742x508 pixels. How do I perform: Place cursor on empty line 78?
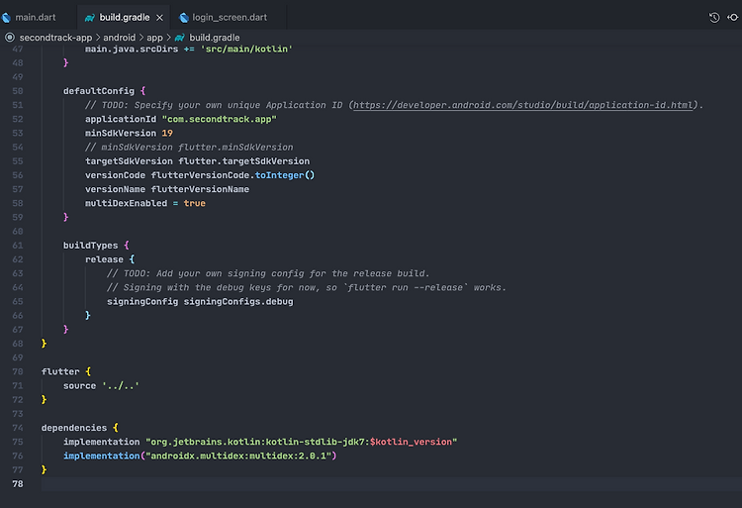(392, 484)
